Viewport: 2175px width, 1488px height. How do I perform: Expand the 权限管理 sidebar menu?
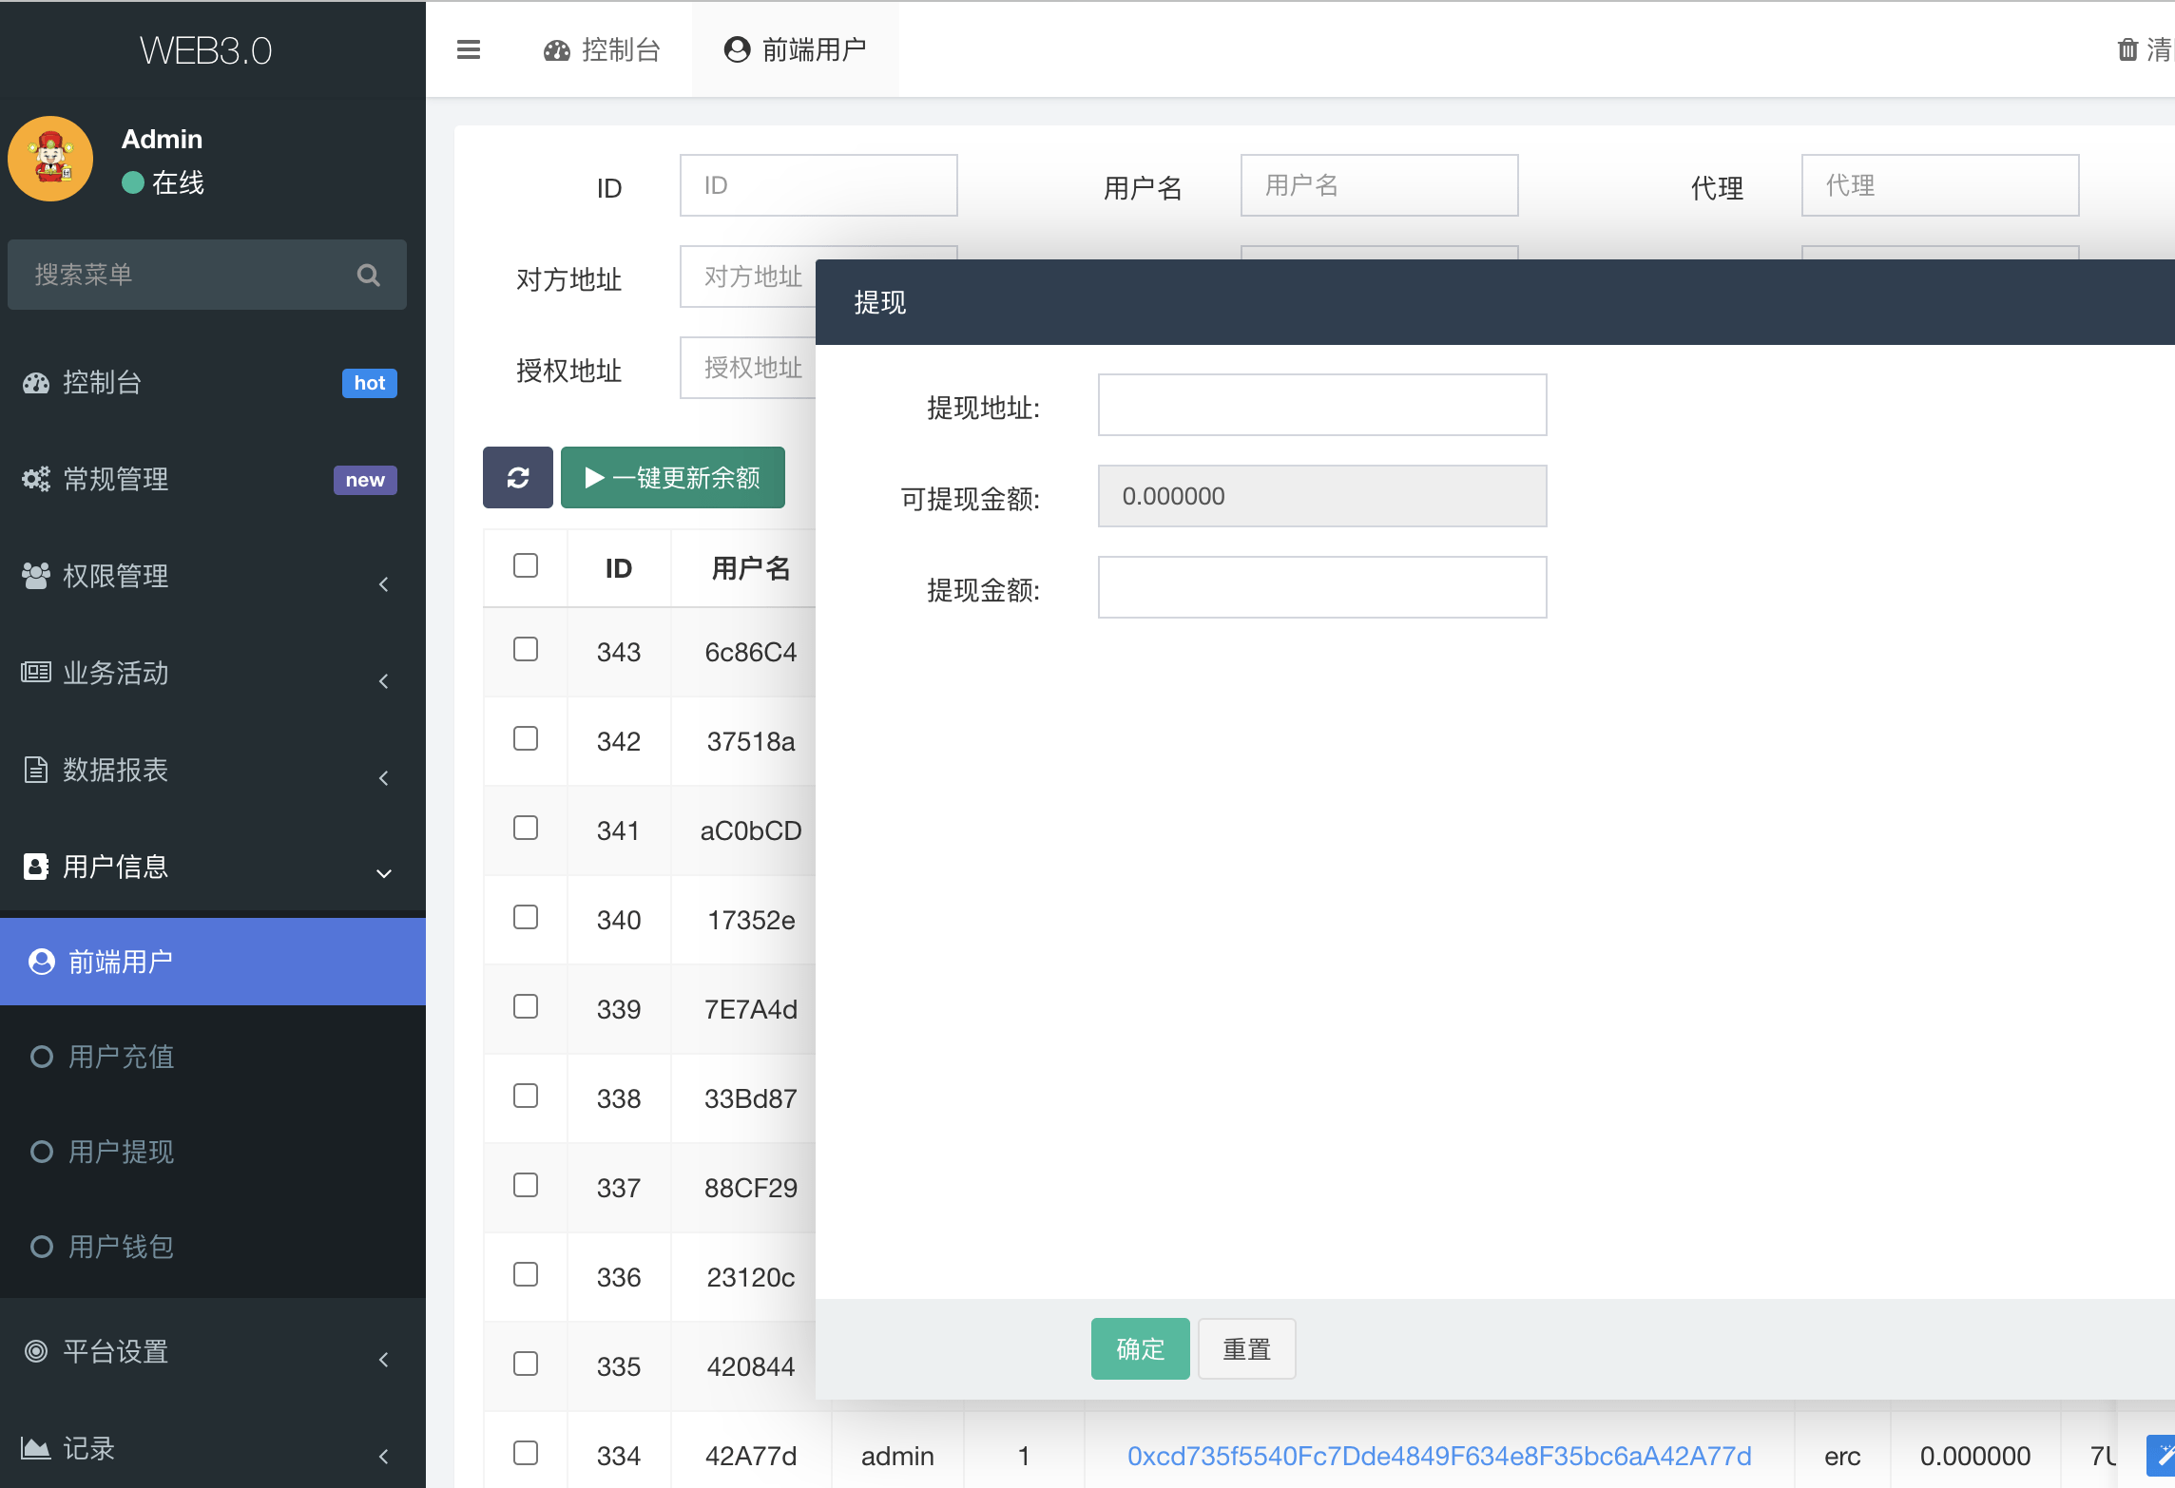[x=116, y=577]
